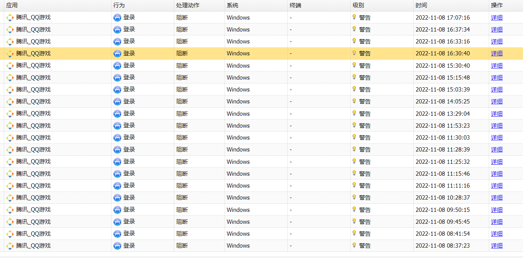Image resolution: width=523 pixels, height=258 pixels.
Task: Open 详细 link for 11:11:16 entry
Action: [497, 186]
